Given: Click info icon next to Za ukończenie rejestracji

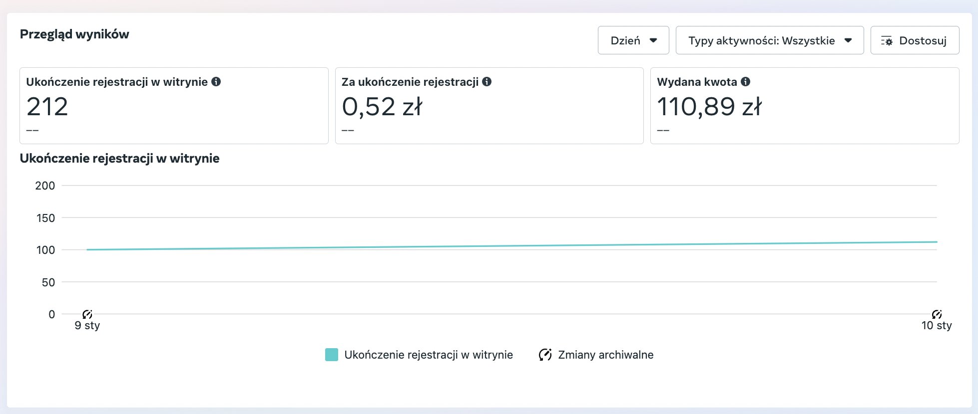Looking at the screenshot, I should [487, 82].
